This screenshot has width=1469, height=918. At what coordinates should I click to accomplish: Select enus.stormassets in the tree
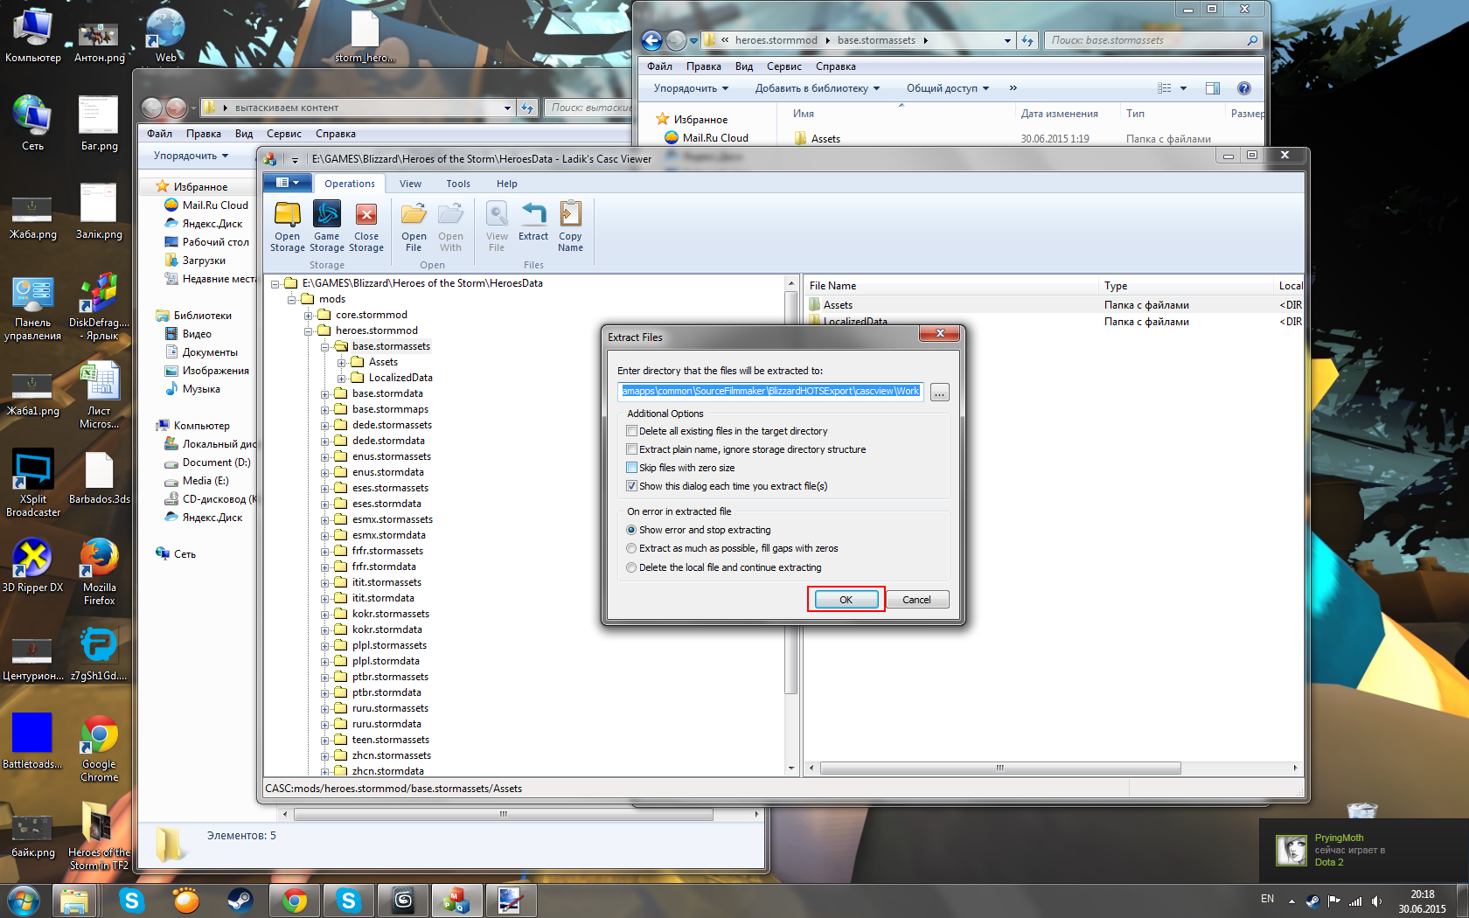(x=391, y=456)
